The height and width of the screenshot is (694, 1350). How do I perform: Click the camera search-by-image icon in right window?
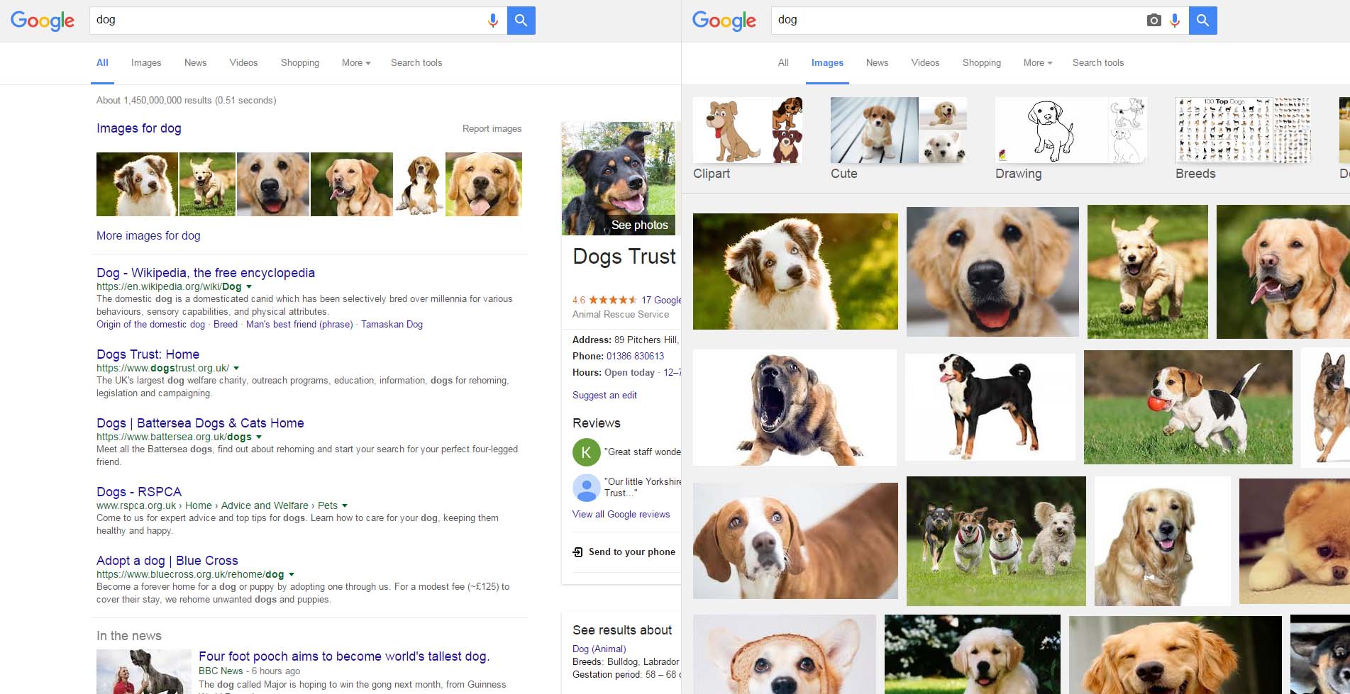1154,21
